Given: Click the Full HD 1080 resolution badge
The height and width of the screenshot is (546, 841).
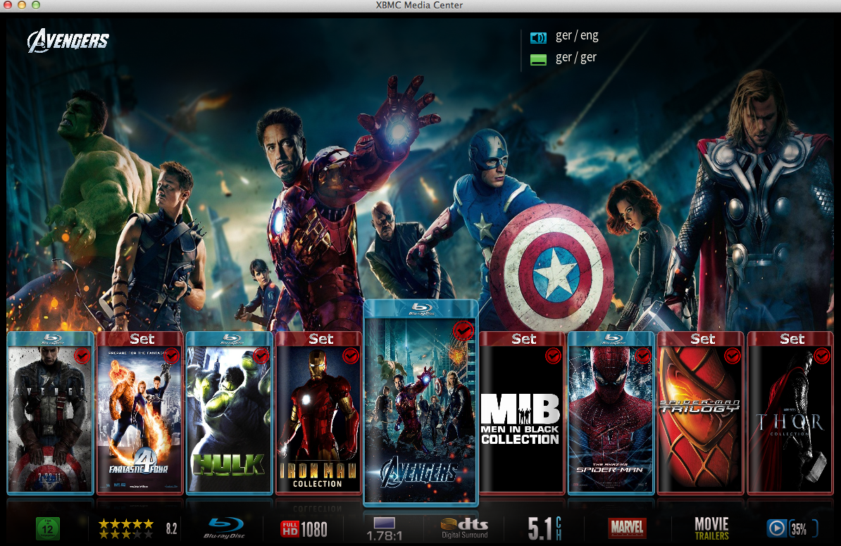Looking at the screenshot, I should 304,529.
